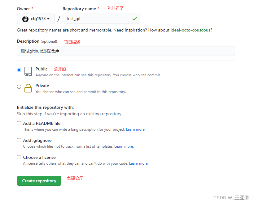
Task: Open the Owner dropdown cfg1573
Action: click(36, 19)
